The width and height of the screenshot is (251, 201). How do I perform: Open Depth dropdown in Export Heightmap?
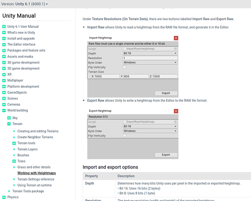point(150,126)
